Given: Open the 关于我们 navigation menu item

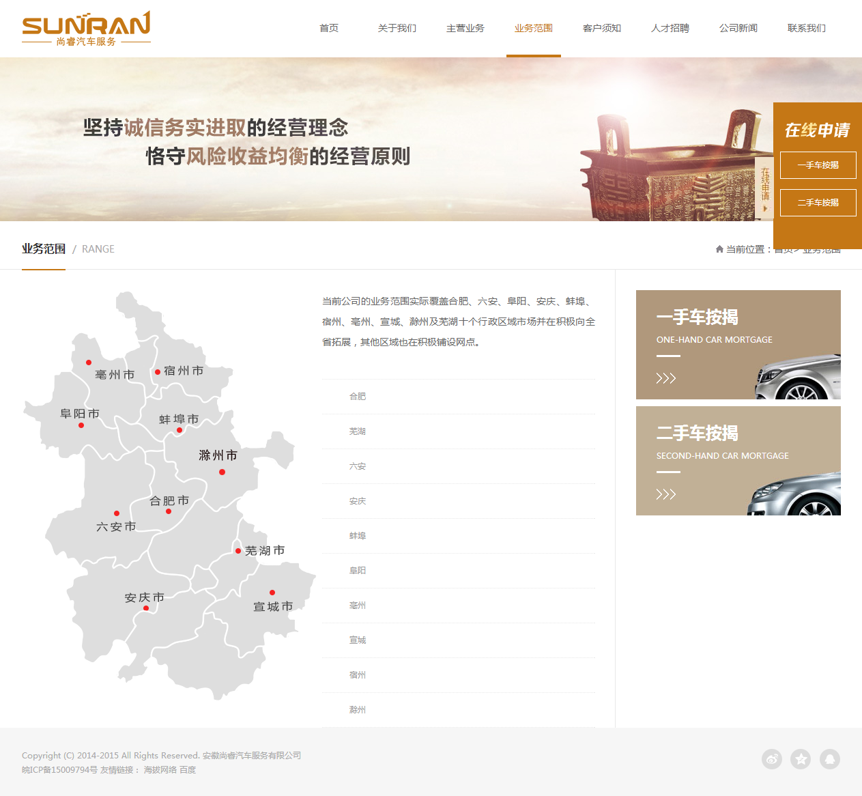Looking at the screenshot, I should point(397,29).
